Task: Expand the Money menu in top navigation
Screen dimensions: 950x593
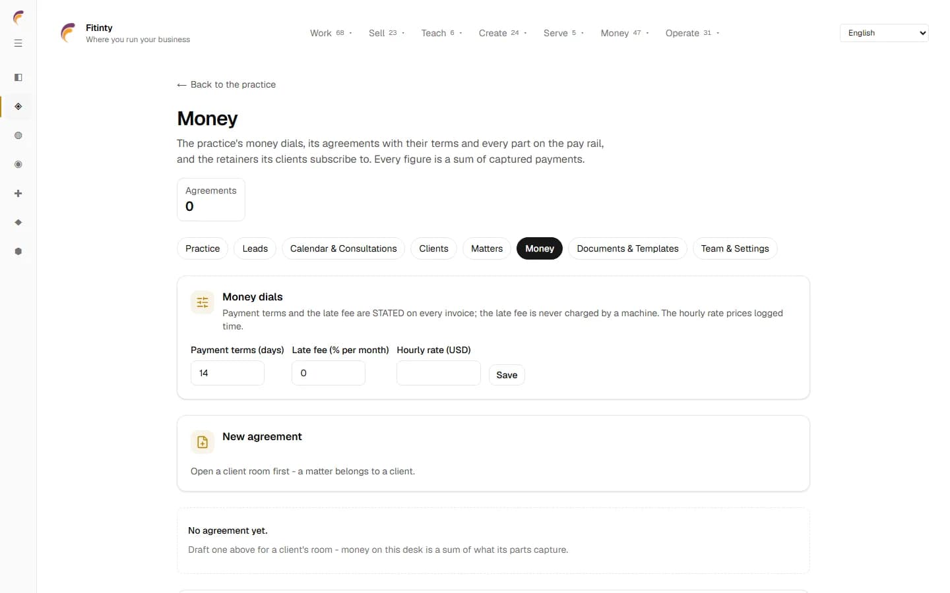Action: click(x=625, y=33)
